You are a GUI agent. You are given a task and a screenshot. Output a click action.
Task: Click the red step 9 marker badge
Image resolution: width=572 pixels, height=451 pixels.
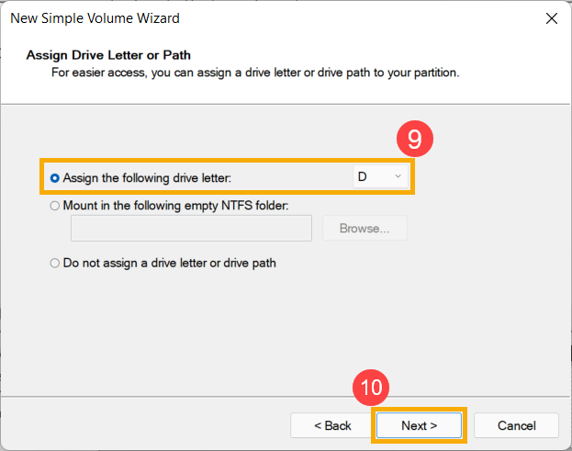click(415, 140)
